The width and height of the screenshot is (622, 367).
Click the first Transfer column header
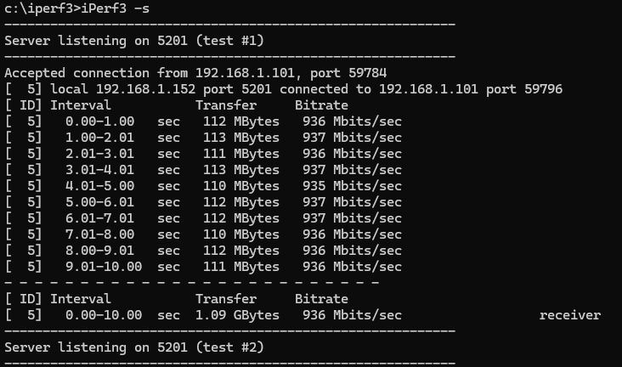(226, 105)
